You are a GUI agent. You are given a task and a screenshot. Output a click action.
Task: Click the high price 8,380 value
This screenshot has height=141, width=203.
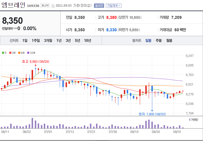pos(111,17)
